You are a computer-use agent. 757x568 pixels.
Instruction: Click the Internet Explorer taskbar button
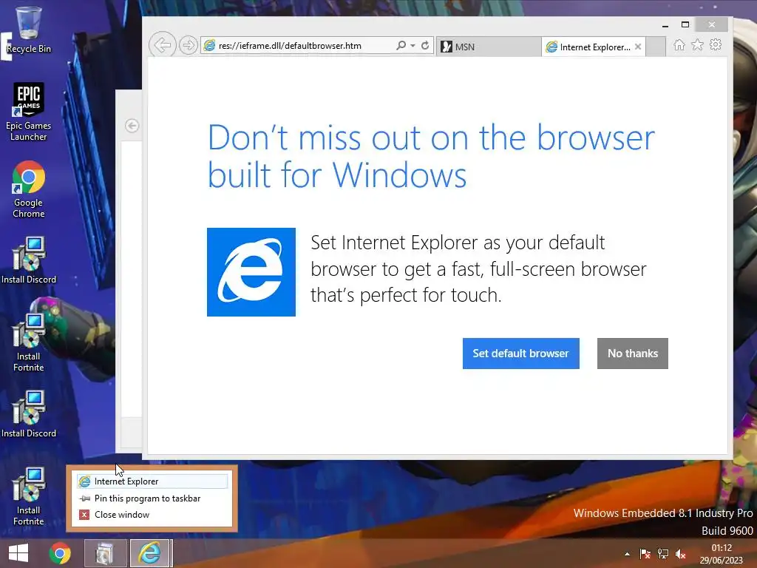click(149, 553)
